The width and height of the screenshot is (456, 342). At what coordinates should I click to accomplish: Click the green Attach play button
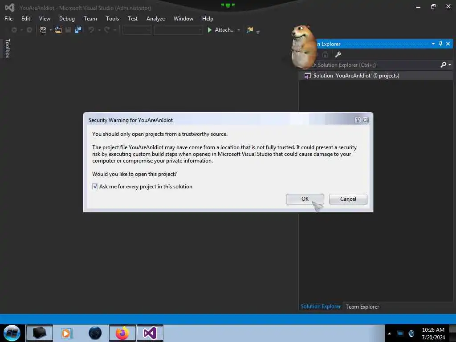coord(209,30)
